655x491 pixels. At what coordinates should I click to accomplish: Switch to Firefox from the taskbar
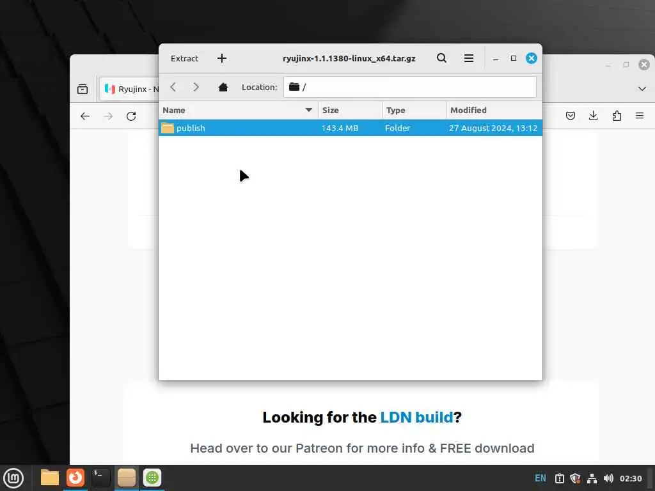(x=75, y=478)
